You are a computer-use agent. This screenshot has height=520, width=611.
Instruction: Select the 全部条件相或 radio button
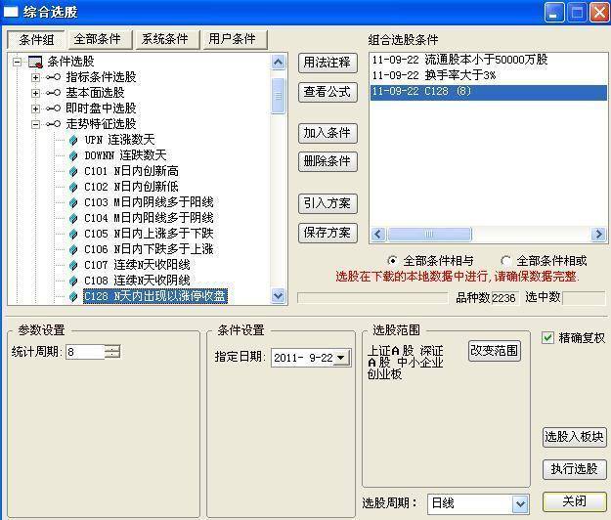point(505,260)
